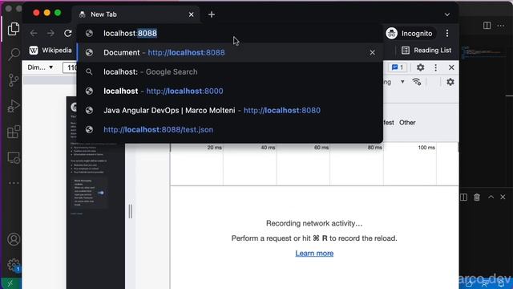
Task: Close the DevTools panel
Action: pos(451,67)
